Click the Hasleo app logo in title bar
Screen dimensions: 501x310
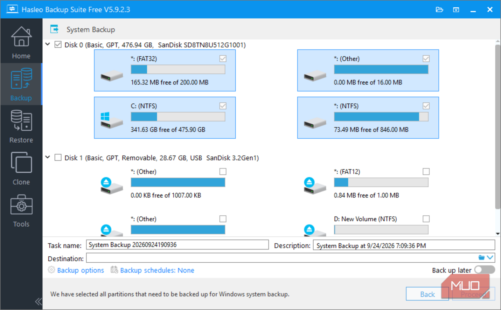tap(12, 9)
